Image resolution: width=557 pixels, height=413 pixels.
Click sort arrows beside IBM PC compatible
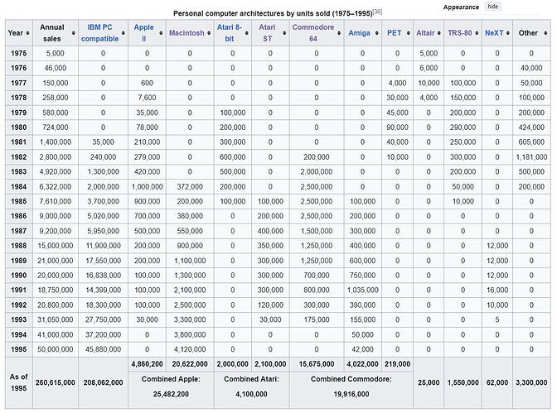[x=124, y=33]
